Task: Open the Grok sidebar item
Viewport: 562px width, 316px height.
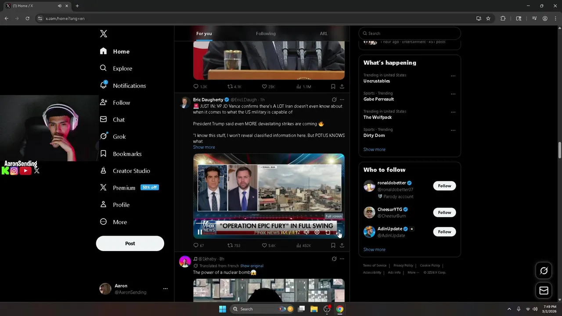Action: (x=113, y=136)
